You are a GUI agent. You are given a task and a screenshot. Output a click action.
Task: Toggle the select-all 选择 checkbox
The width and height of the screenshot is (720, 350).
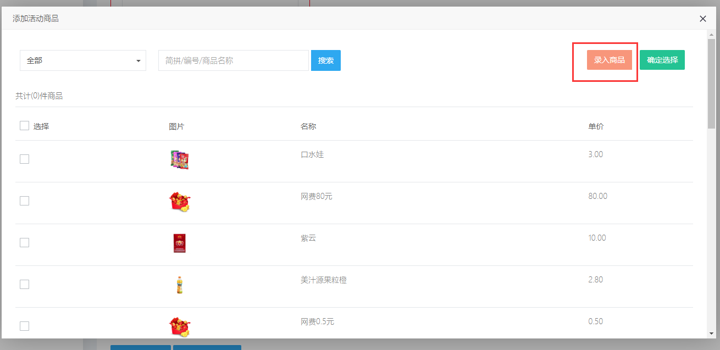[24, 126]
